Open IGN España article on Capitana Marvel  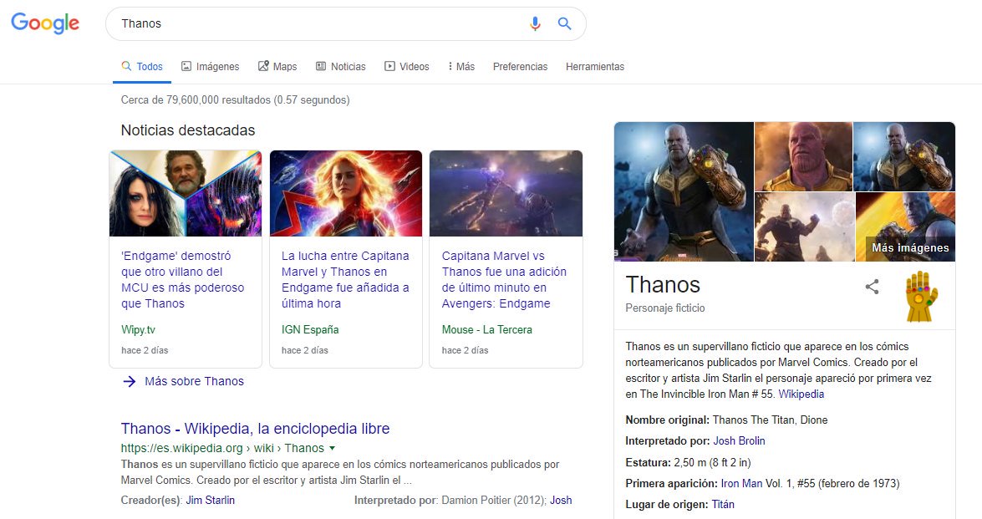[x=345, y=279]
